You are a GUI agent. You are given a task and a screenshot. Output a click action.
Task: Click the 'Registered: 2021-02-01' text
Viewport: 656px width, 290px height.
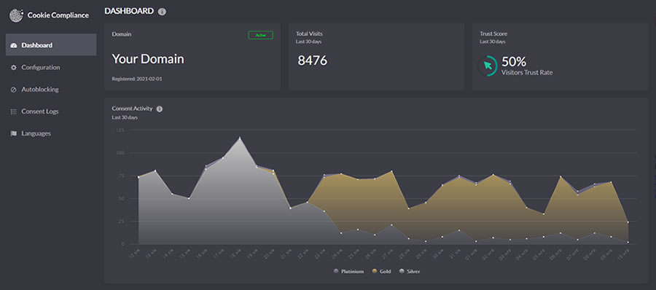click(x=137, y=79)
